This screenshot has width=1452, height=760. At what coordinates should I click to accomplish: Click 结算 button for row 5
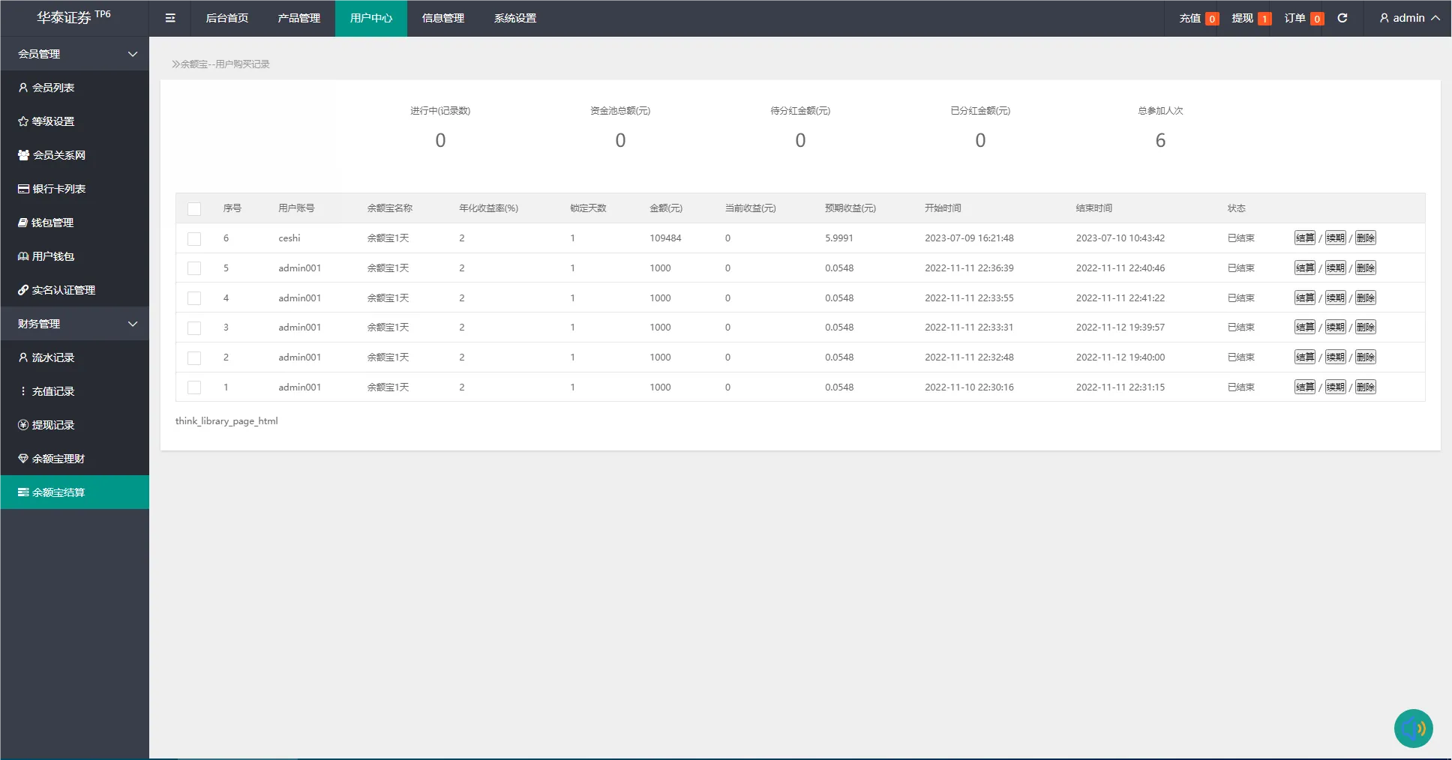(1305, 268)
